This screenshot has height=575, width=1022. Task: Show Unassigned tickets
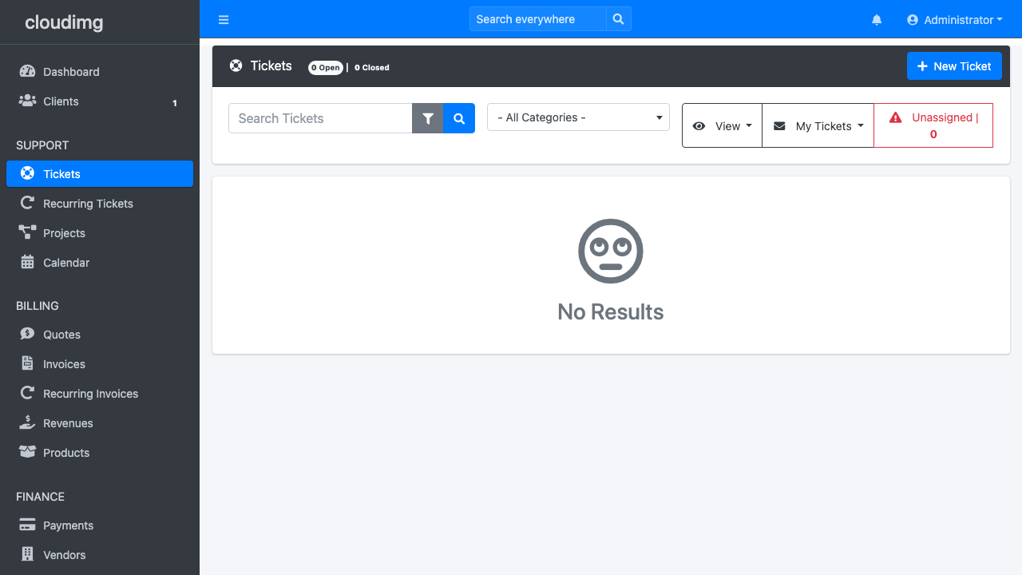coord(933,125)
